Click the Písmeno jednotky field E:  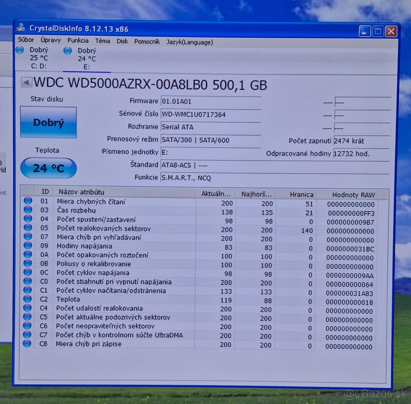pyautogui.click(x=211, y=153)
